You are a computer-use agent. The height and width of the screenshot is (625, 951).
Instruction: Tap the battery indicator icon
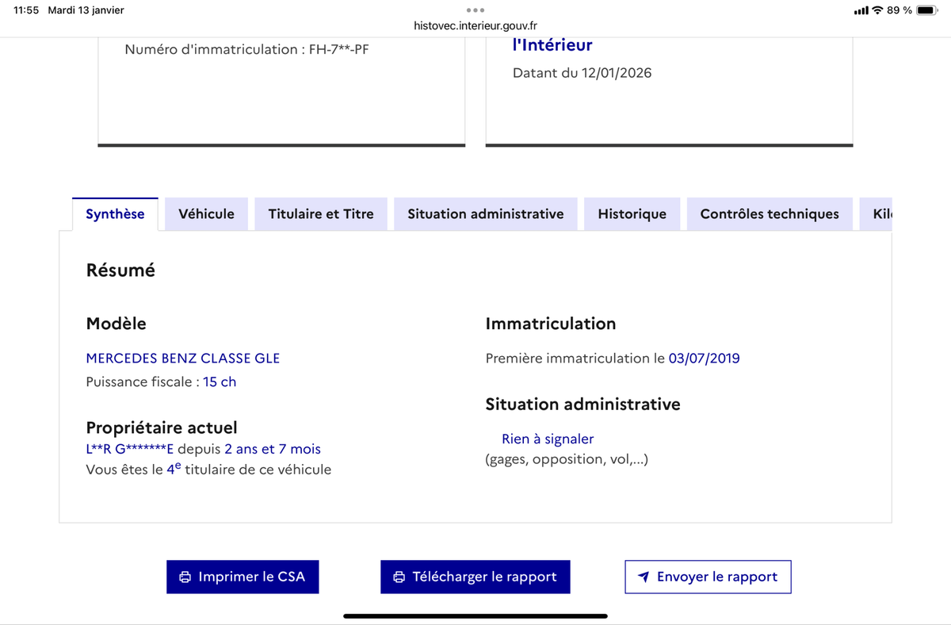point(926,10)
